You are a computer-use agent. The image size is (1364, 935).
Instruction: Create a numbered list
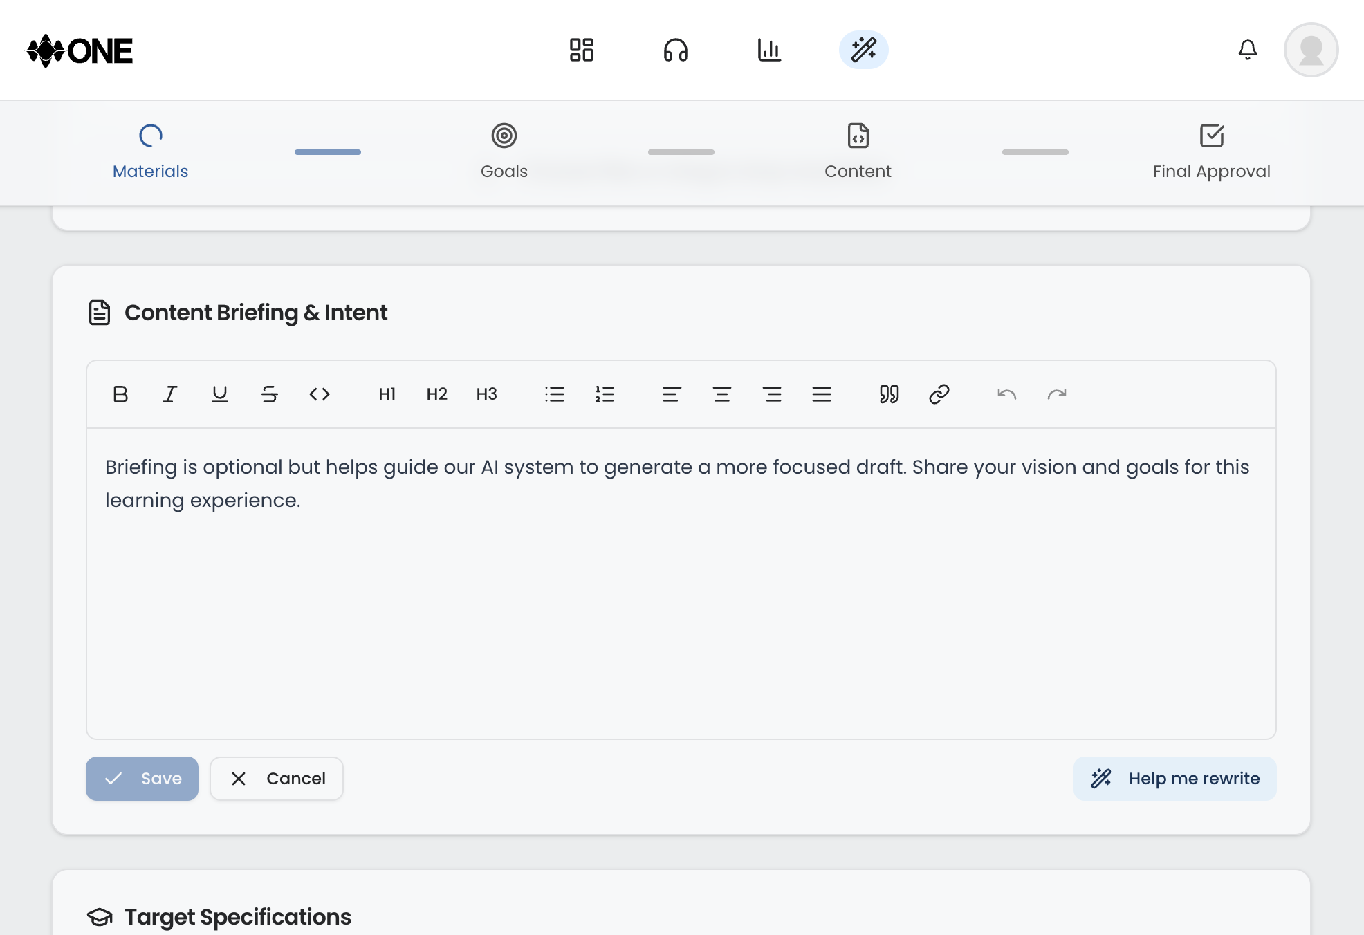point(605,394)
